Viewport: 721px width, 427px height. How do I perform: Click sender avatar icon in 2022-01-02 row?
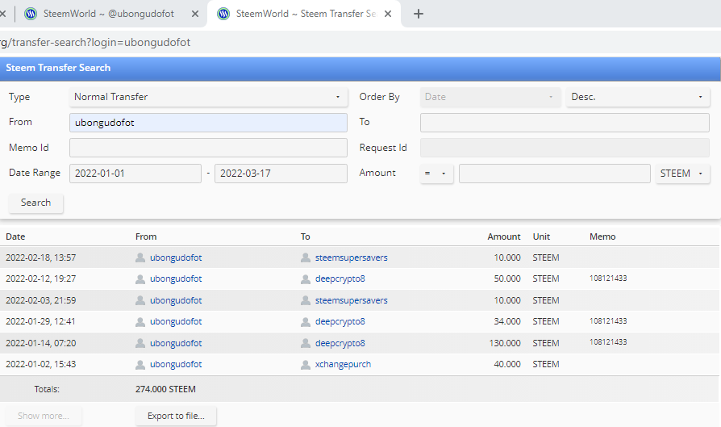(x=140, y=364)
